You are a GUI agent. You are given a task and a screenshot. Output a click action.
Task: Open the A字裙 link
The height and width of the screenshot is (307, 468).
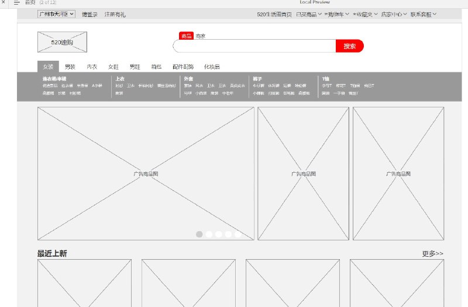tap(97, 86)
